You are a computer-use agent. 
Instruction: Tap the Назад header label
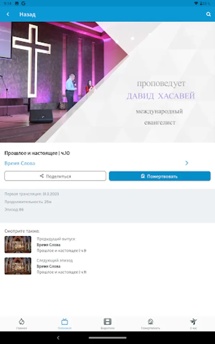click(x=27, y=15)
